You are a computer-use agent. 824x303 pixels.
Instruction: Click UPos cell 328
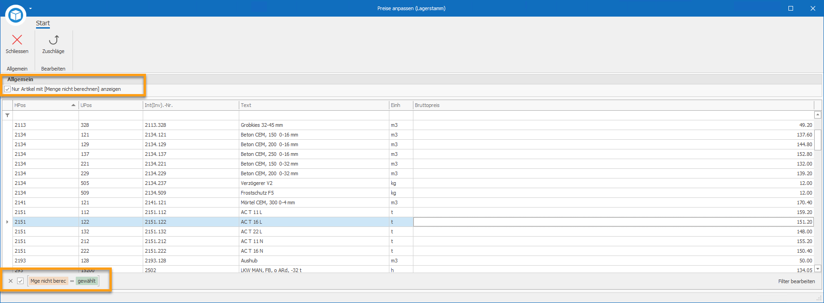111,125
